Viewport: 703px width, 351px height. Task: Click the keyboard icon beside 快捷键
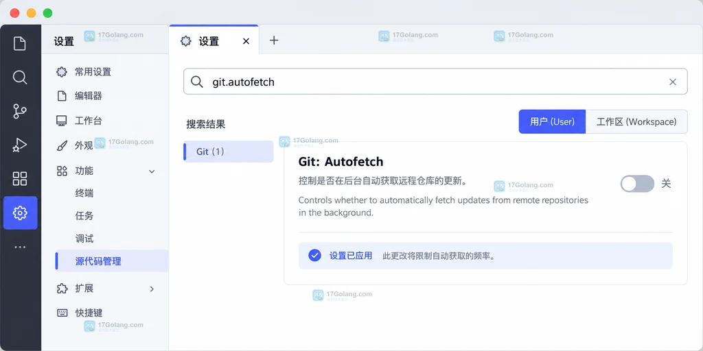[x=62, y=313]
